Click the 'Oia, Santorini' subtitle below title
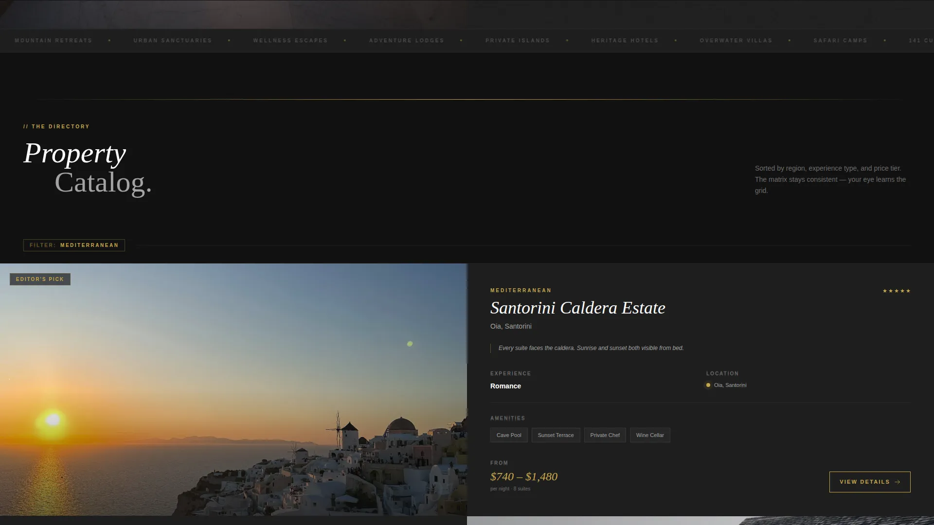The image size is (934, 525). pos(511,326)
